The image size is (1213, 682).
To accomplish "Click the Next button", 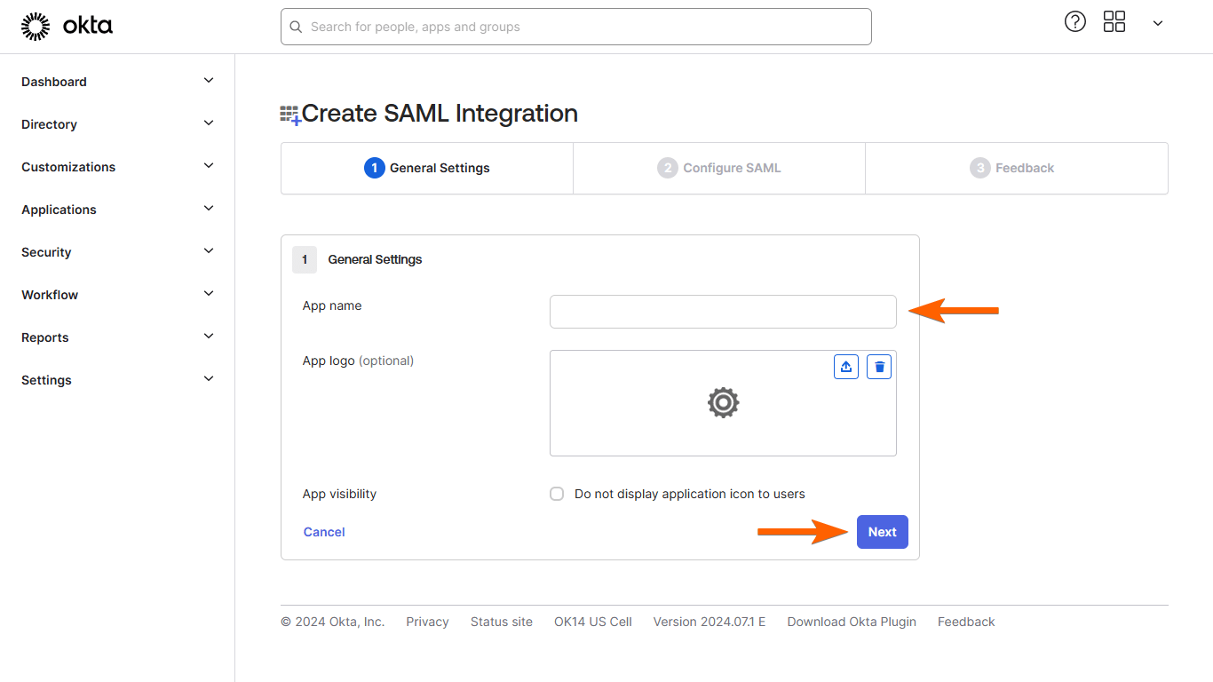I will pos(882,532).
